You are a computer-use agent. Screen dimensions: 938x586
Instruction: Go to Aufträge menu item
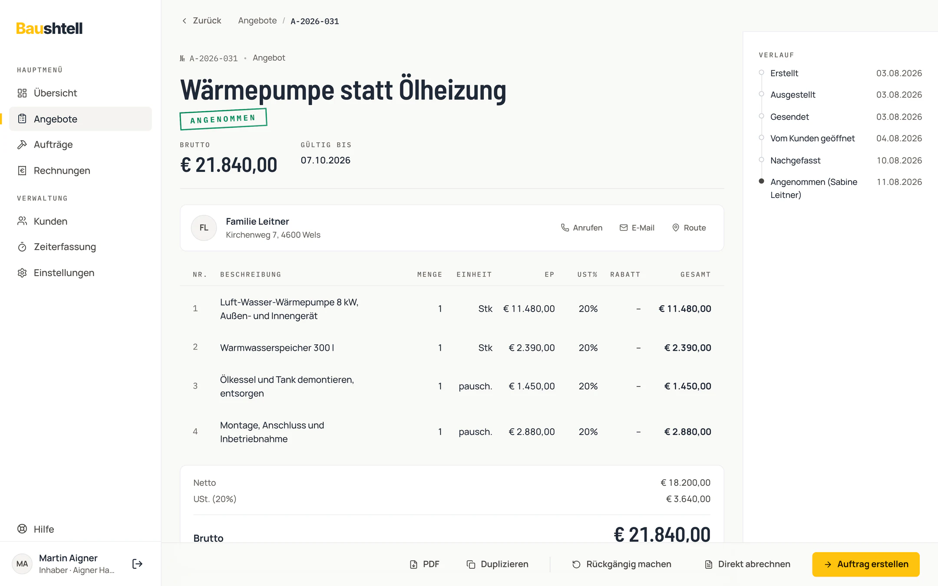click(x=80, y=145)
